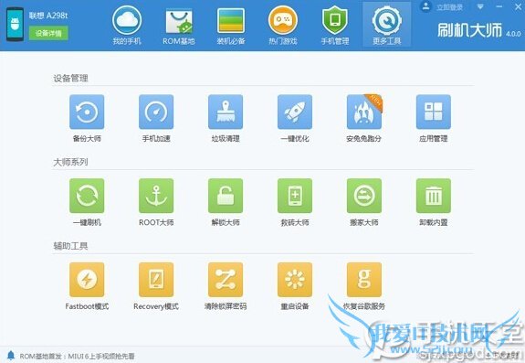Open 救砖大师 unbrick tool
Image resolution: width=525 pixels, height=363 pixels.
pyautogui.click(x=295, y=196)
